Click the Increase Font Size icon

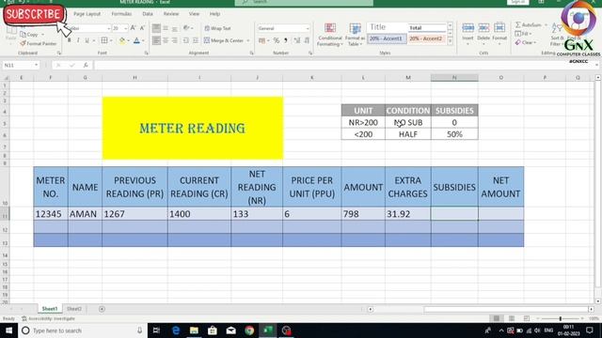(x=133, y=28)
